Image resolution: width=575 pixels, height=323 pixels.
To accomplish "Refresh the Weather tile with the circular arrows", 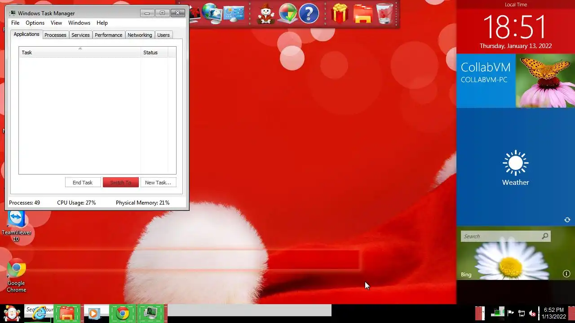I will 567,220.
